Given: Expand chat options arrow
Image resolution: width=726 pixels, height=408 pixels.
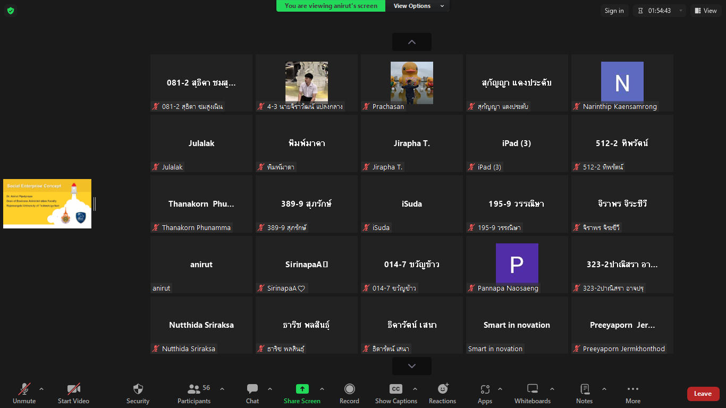Looking at the screenshot, I should (x=270, y=389).
